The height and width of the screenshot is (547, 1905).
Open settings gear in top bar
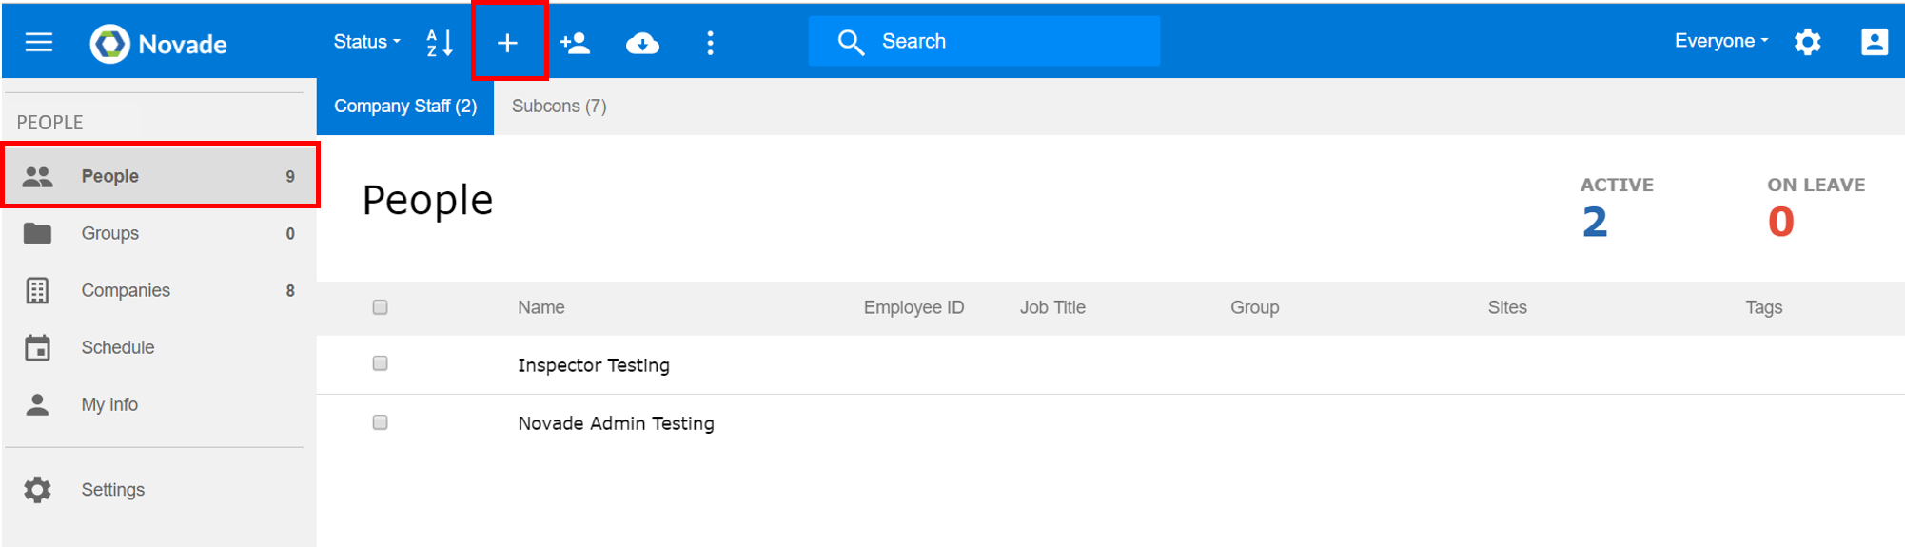tap(1807, 42)
